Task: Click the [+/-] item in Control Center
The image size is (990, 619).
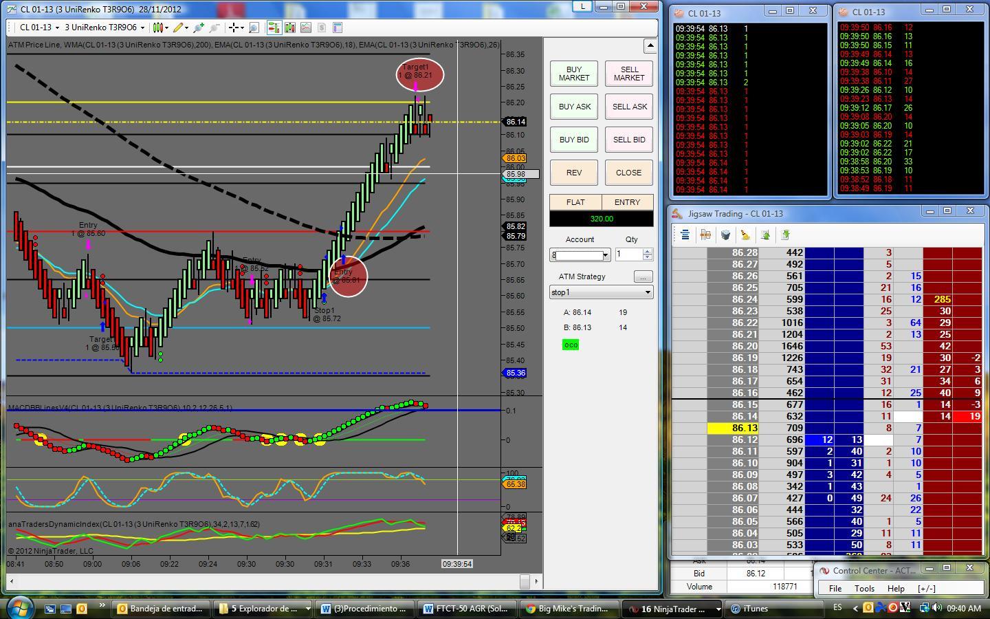Action: (x=926, y=588)
